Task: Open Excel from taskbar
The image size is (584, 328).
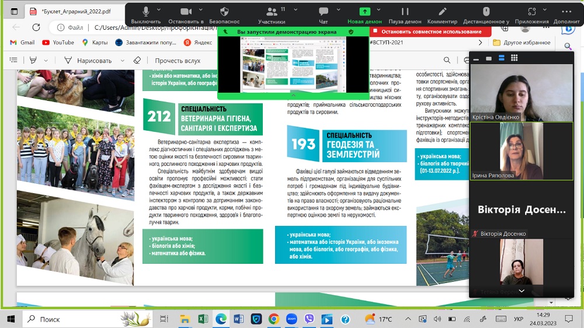Action: coord(203,319)
